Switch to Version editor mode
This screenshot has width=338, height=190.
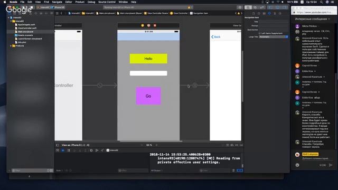click(x=262, y=7)
